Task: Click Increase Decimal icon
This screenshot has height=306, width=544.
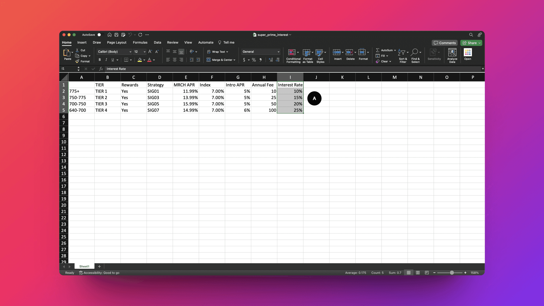Action: (x=271, y=60)
